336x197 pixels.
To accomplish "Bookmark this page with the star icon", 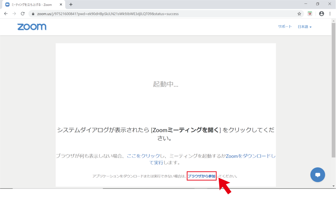I will coord(299,14).
